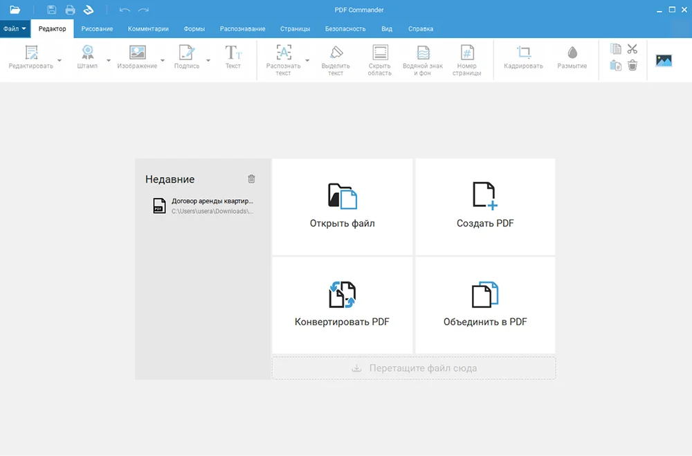Open the Подпись dropdown arrow
Image resolution: width=692 pixels, height=456 pixels.
coord(208,61)
